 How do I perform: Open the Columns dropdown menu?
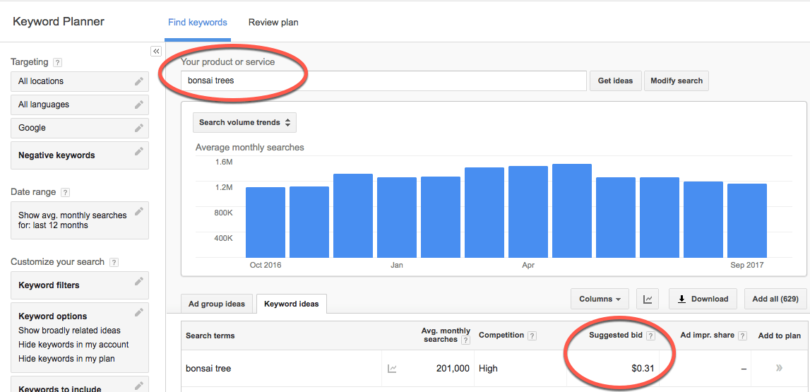click(600, 299)
